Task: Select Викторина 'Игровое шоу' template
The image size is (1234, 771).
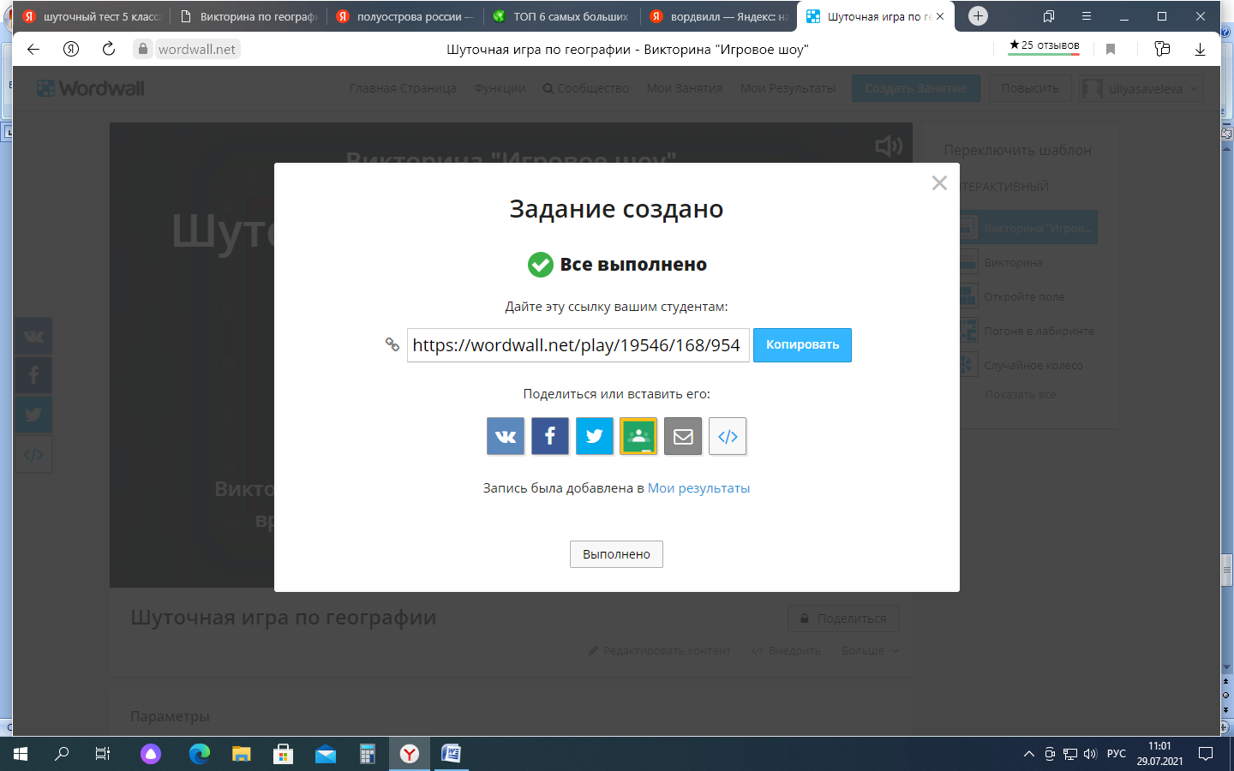Action: [x=1027, y=228]
